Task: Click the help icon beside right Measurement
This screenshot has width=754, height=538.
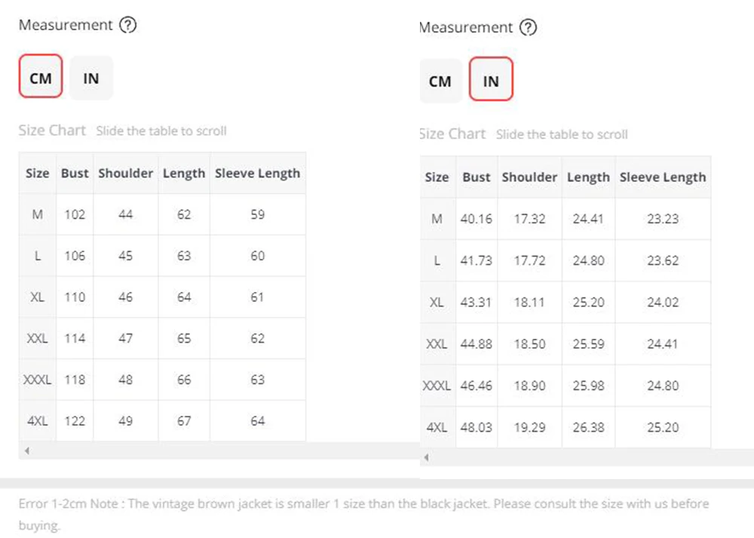Action: (x=528, y=27)
